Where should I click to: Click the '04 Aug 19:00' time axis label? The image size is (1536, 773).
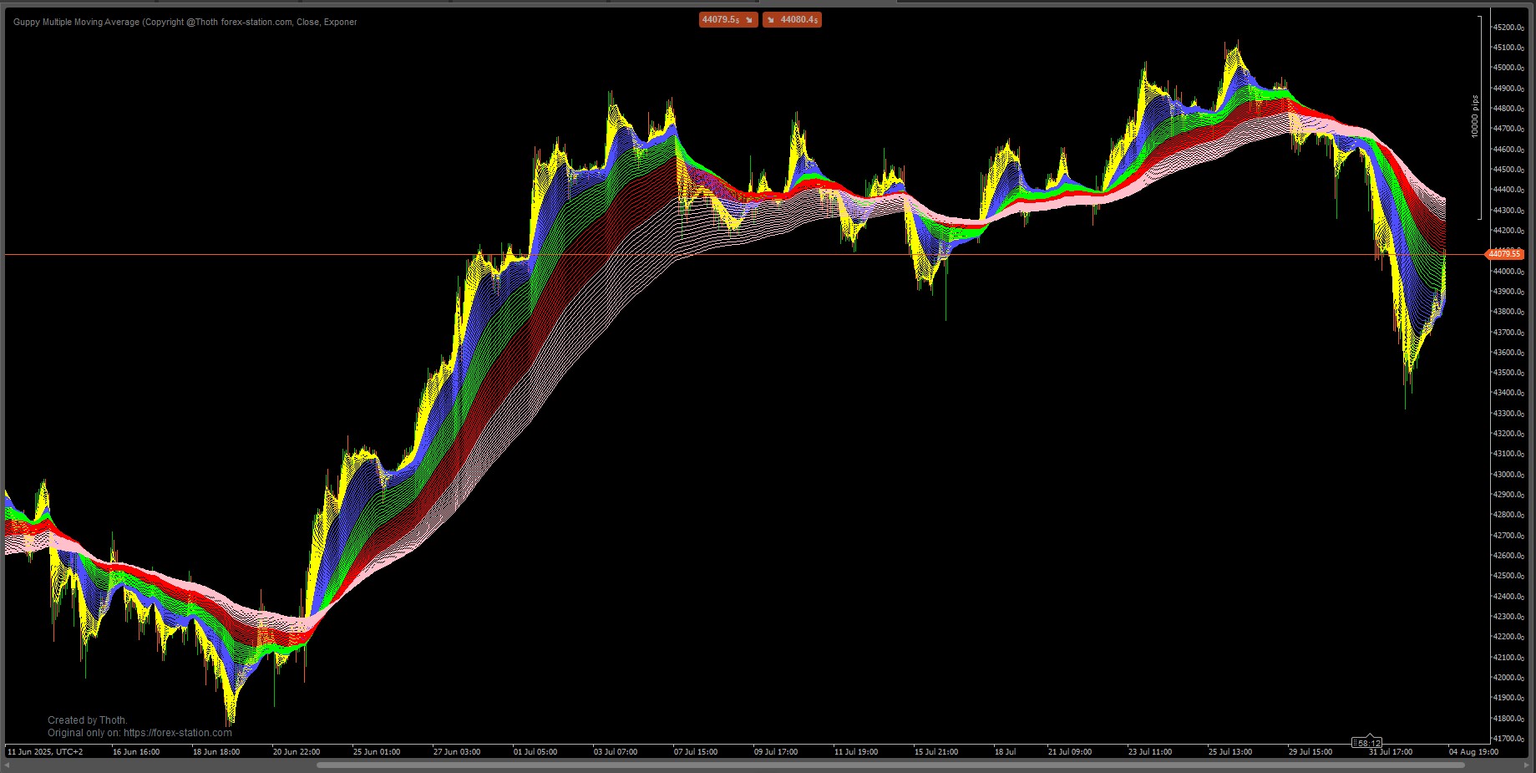[1473, 752]
